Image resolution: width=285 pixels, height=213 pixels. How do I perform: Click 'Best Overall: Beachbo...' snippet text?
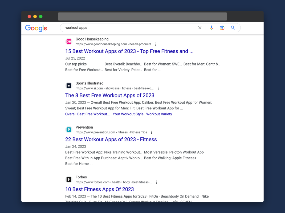[x=123, y=64]
